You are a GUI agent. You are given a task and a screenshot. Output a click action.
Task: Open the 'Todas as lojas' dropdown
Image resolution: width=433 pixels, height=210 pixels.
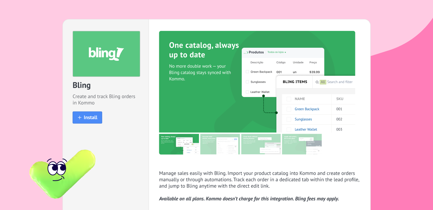pos(277,52)
